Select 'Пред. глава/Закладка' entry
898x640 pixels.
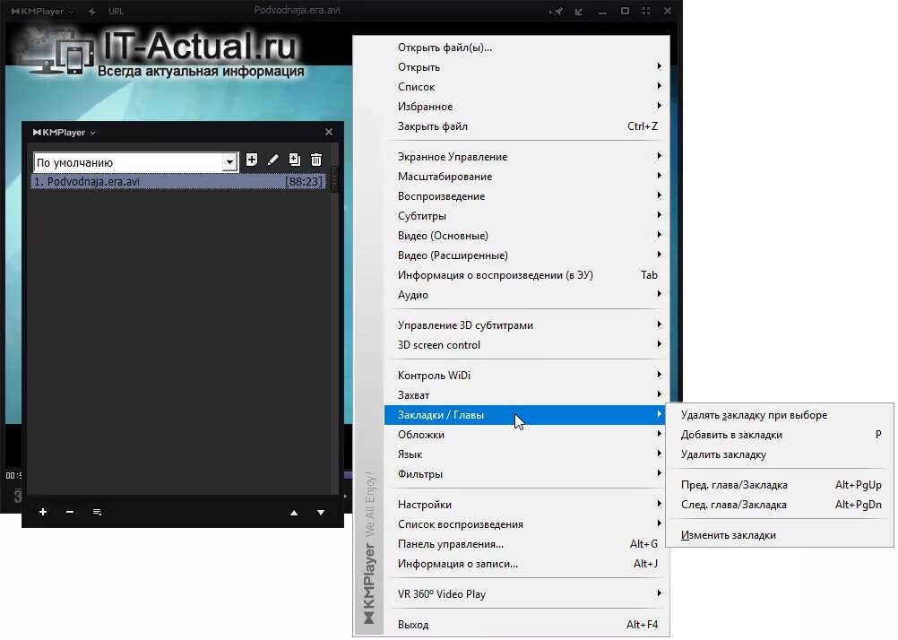point(779,485)
